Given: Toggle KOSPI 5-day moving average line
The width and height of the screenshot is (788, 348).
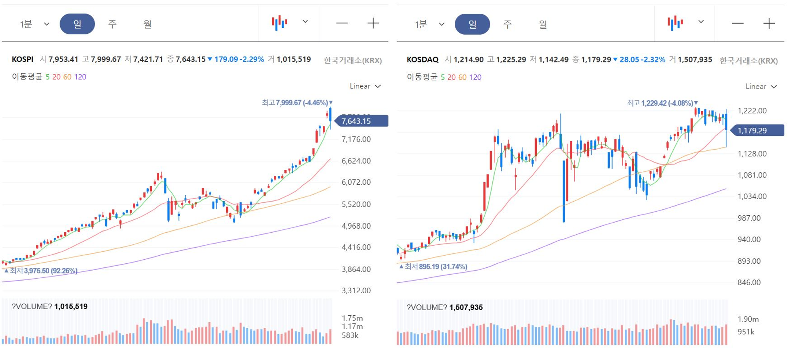Looking at the screenshot, I should 48,77.
